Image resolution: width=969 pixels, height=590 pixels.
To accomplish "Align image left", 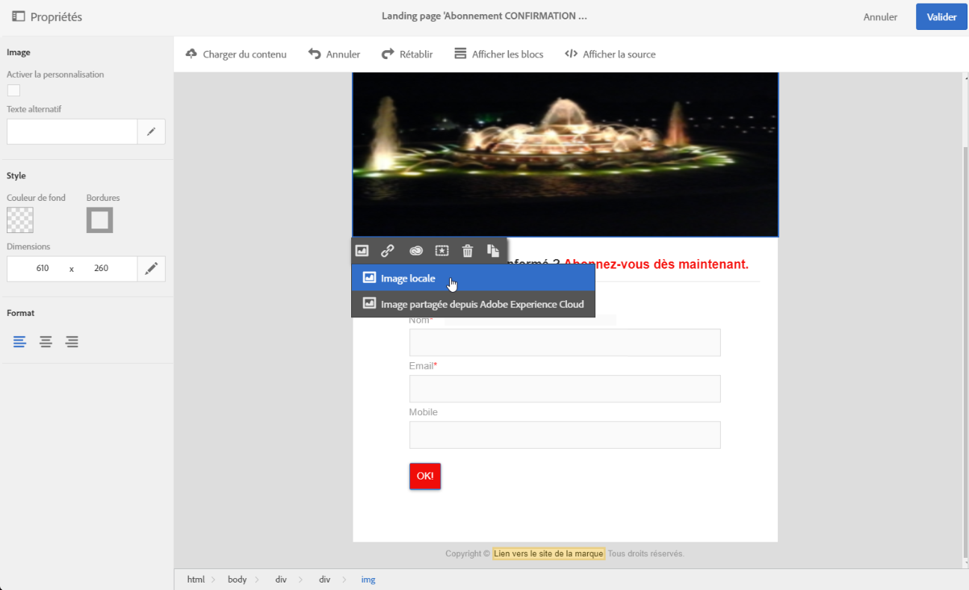I will (x=19, y=342).
